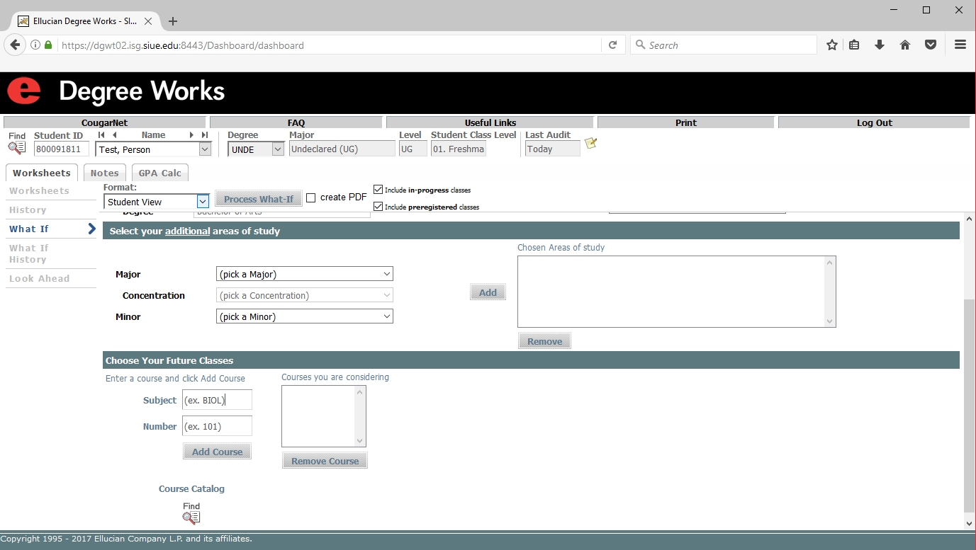The image size is (976, 550).
Task: Click the Find student magnifier icon
Action: 16,148
